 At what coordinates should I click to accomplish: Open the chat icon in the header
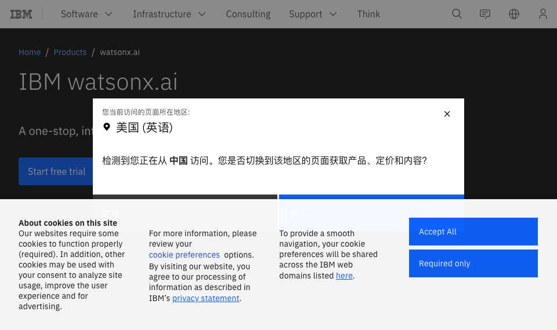(485, 14)
